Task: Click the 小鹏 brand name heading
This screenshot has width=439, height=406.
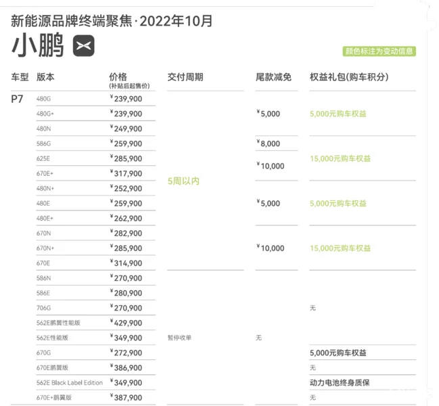Action: click(x=37, y=45)
